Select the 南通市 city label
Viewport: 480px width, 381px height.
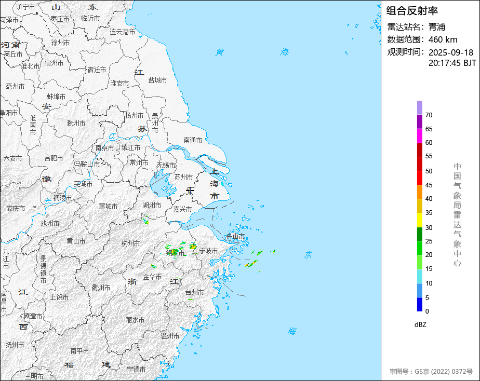[193, 140]
